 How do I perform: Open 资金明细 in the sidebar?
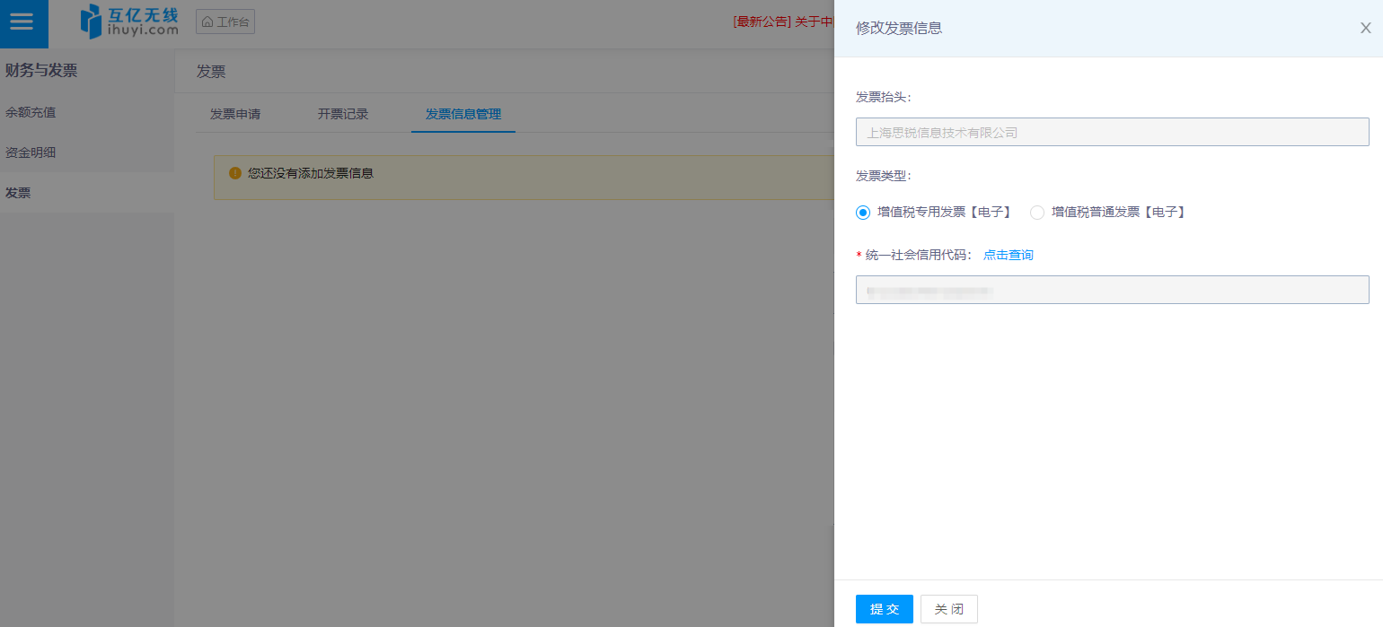tap(31, 152)
